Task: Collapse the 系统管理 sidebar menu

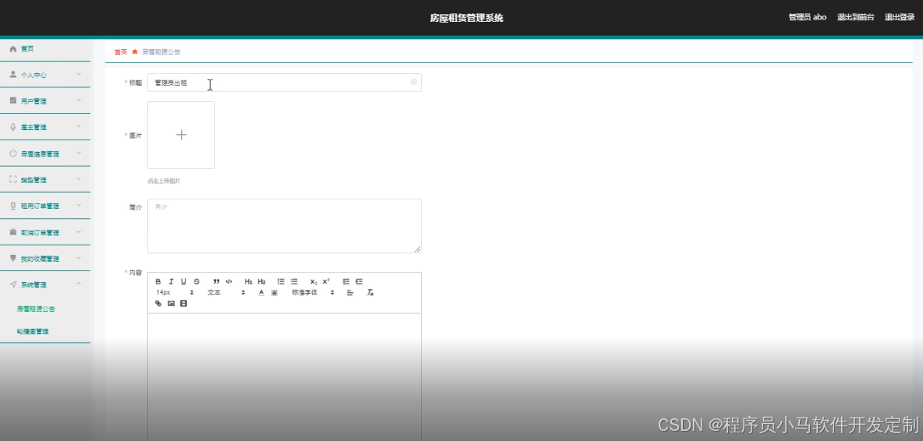Action: (45, 284)
